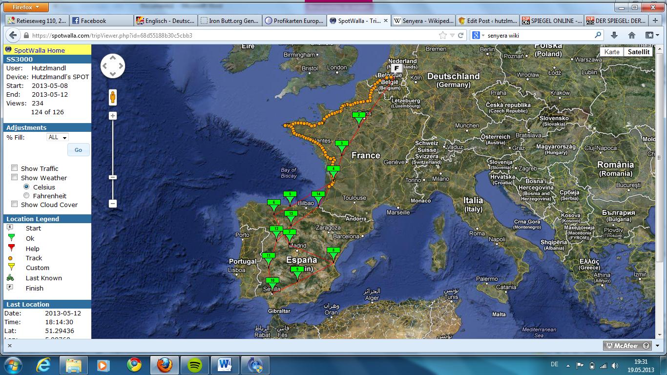Enable the Show Traffic checkbox
This screenshot has width=667, height=375.
click(15, 168)
